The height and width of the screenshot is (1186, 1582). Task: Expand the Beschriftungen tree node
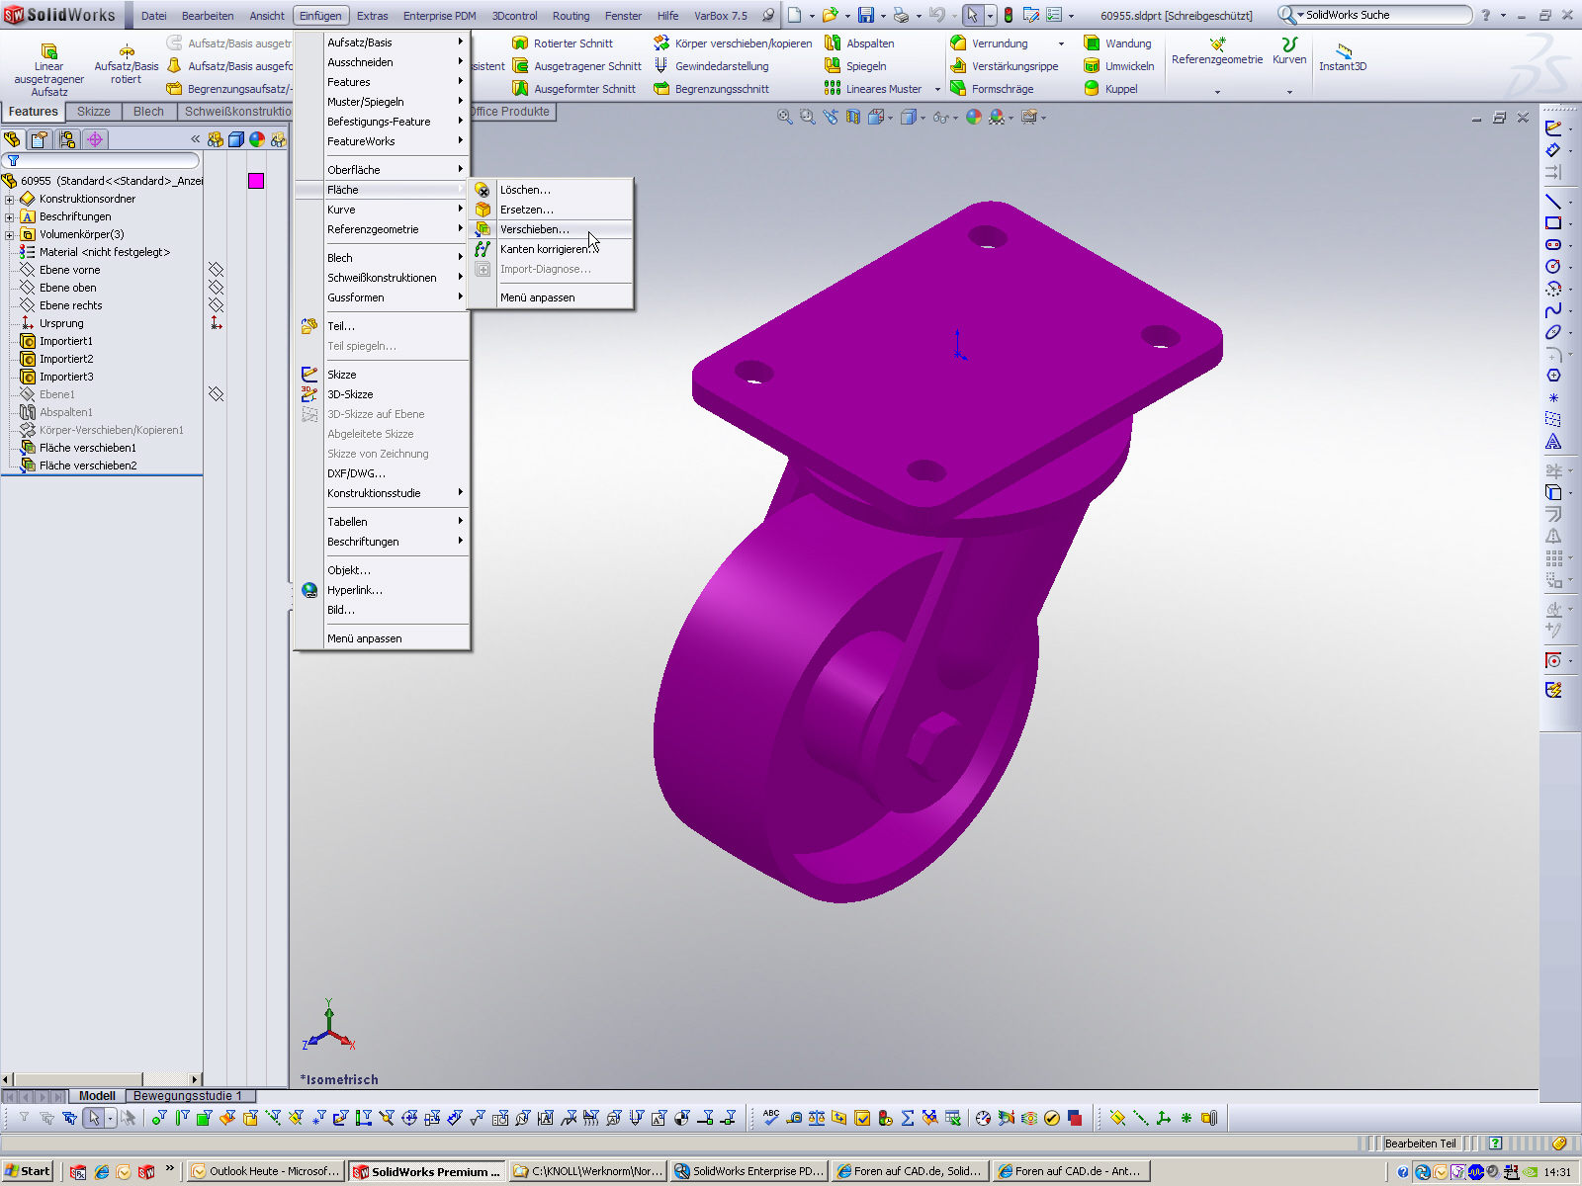[10, 216]
